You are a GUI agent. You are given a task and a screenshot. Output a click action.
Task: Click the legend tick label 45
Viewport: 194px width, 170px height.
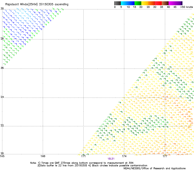(175, 7)
